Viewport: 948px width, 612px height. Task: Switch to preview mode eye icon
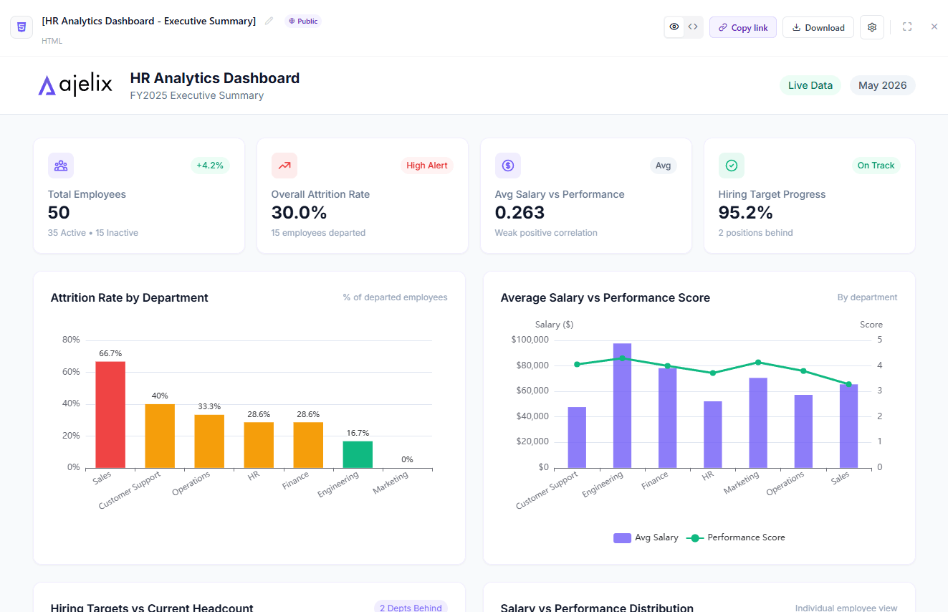(x=674, y=27)
